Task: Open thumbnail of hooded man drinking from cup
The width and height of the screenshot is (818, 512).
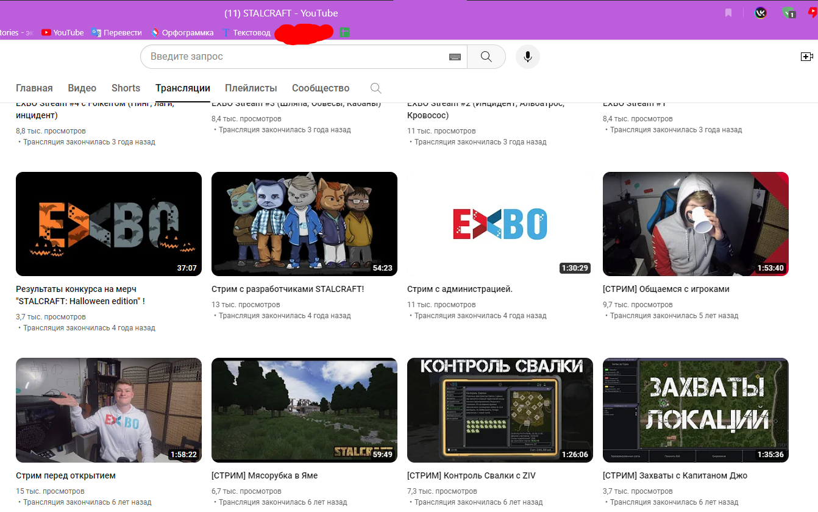Action: (695, 224)
